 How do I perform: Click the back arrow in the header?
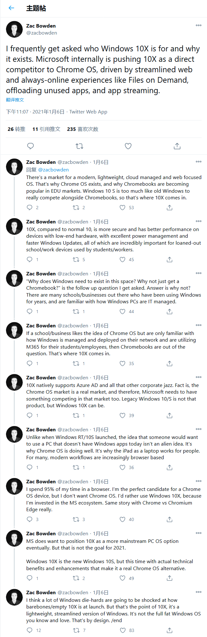[11, 8]
